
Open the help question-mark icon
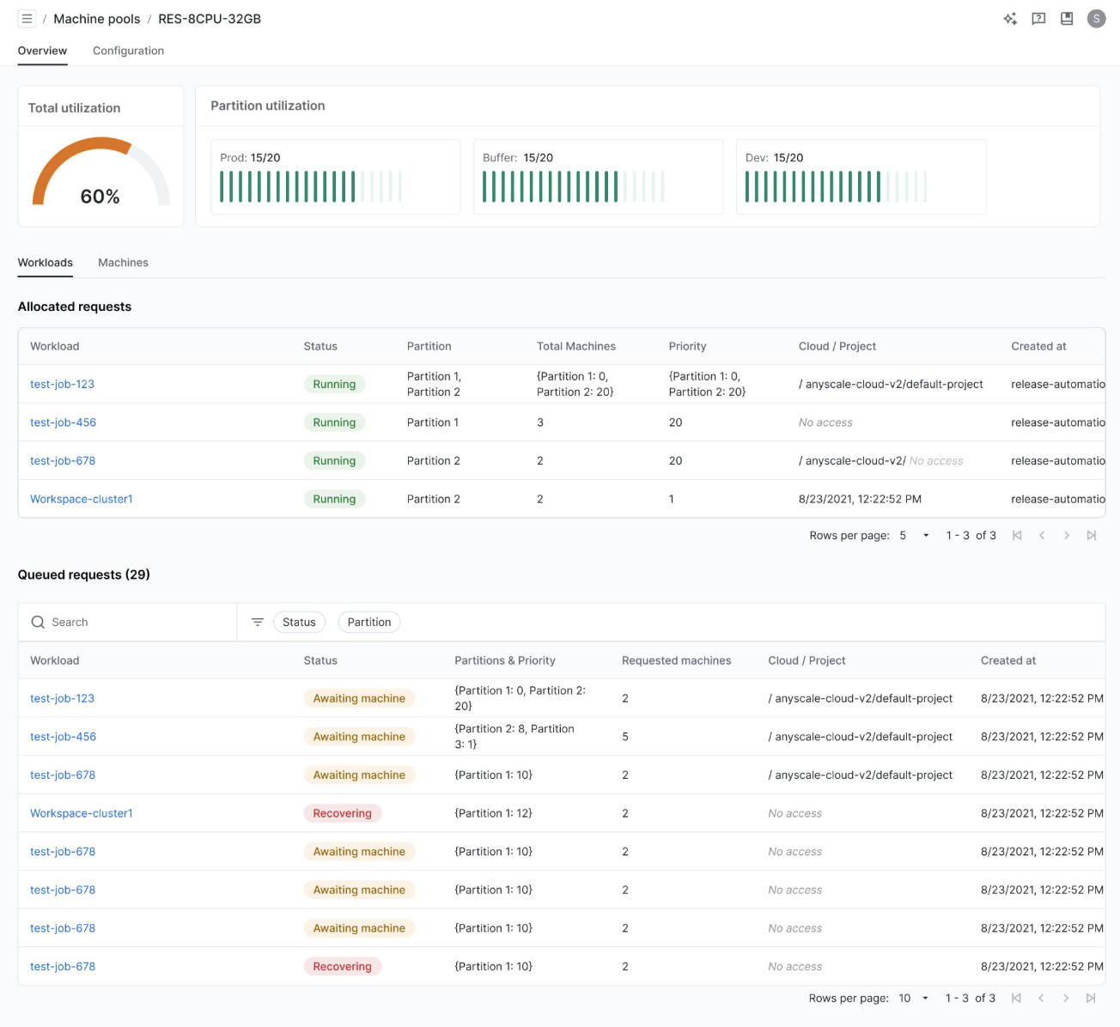(x=1038, y=19)
